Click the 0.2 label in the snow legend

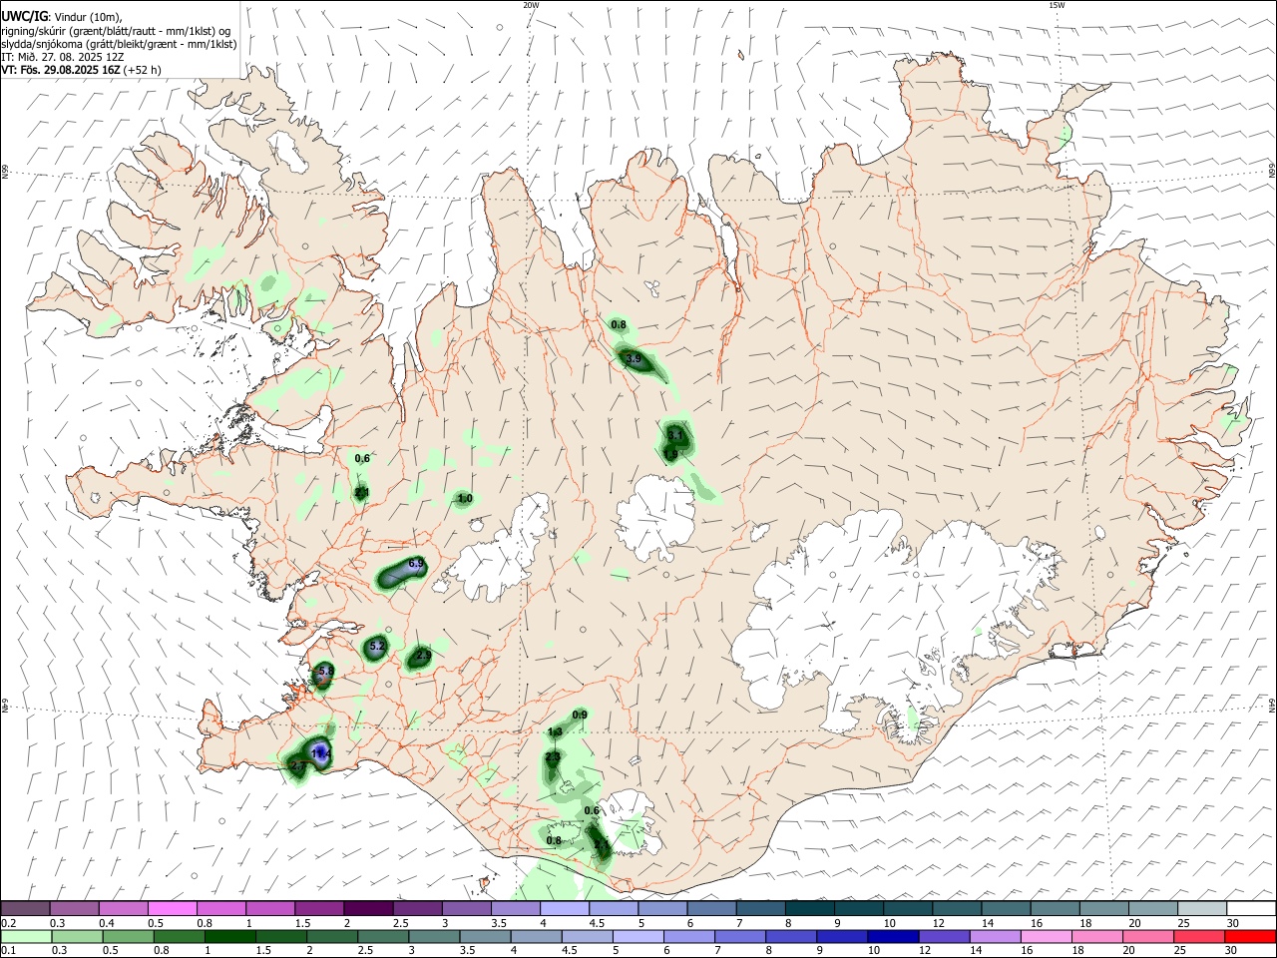pos(8,923)
